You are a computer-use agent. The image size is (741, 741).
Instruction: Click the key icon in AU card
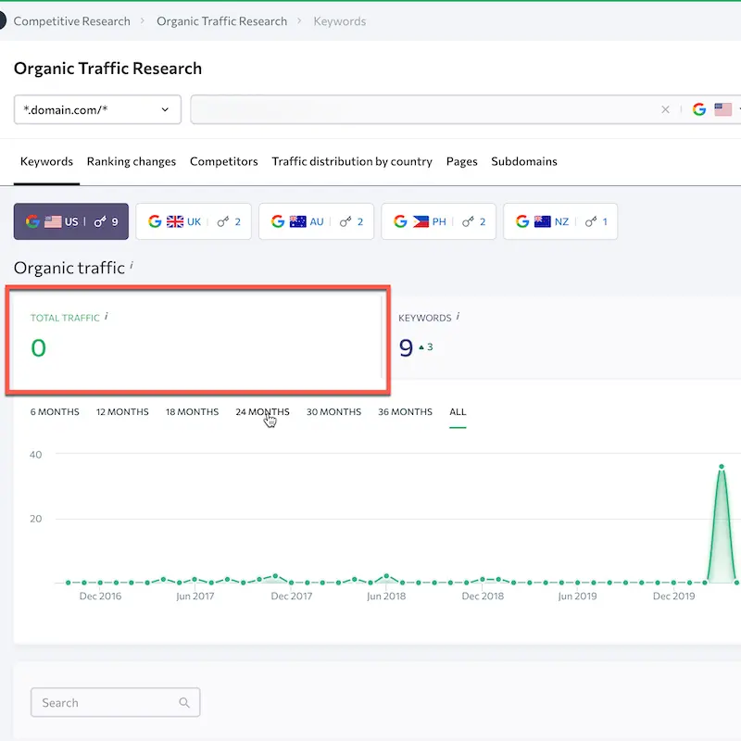point(345,221)
